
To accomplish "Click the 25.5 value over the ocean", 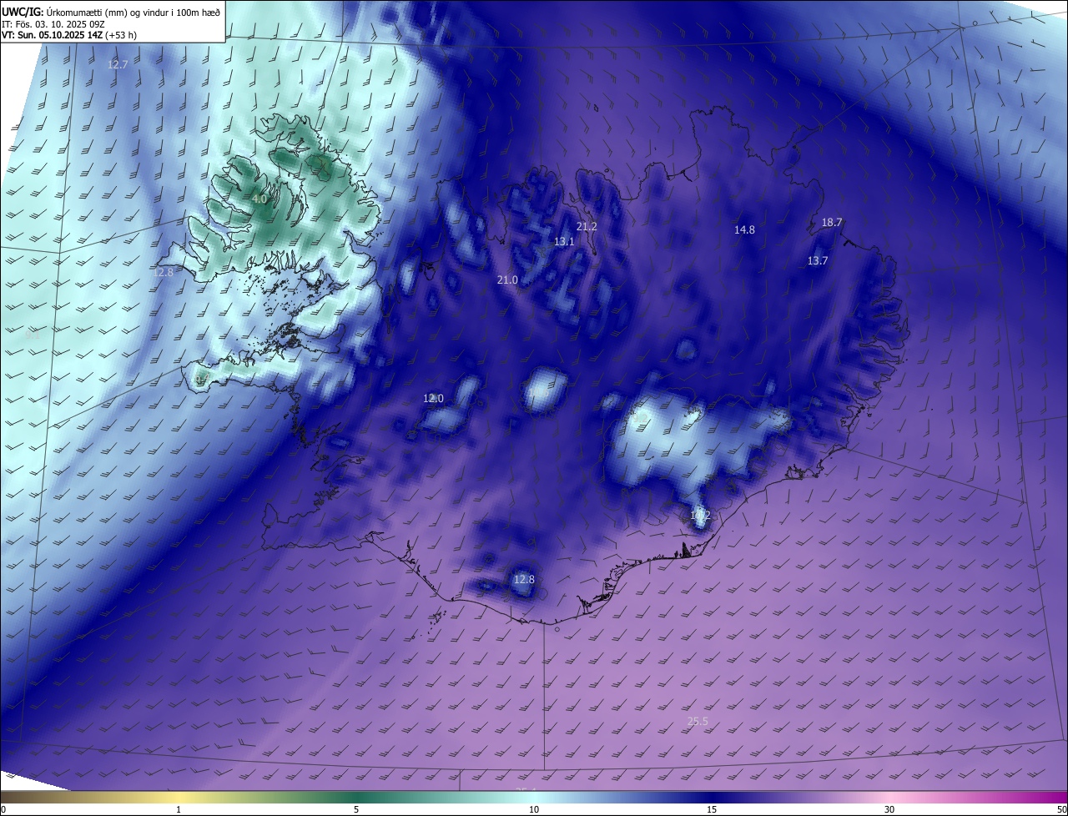I will (x=698, y=721).
